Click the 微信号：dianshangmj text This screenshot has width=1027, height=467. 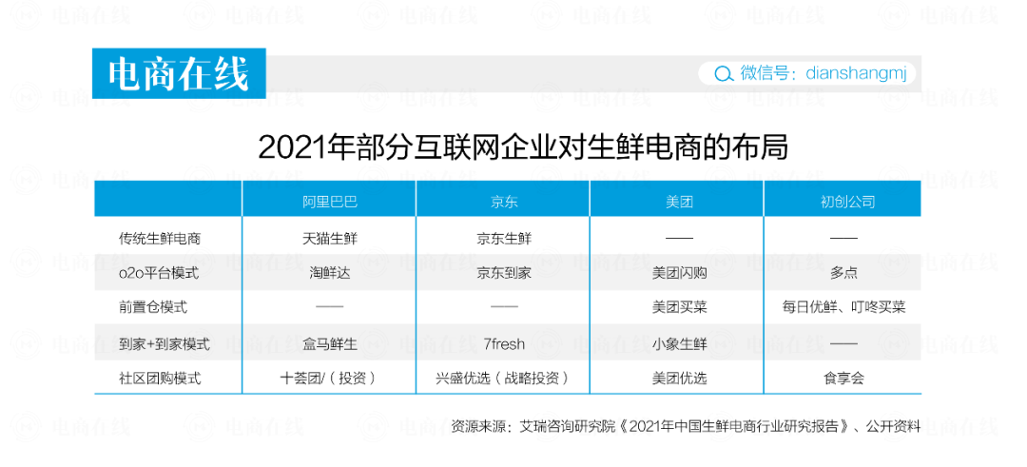824,73
